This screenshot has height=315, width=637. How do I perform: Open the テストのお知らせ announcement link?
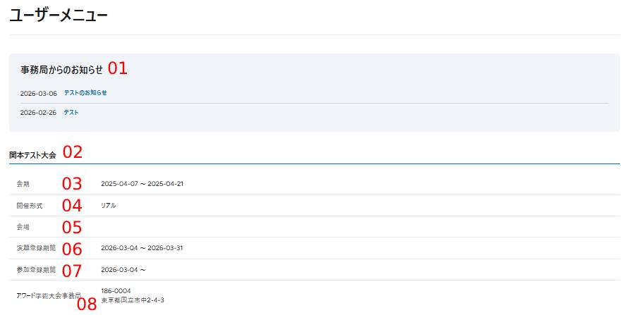(85, 93)
